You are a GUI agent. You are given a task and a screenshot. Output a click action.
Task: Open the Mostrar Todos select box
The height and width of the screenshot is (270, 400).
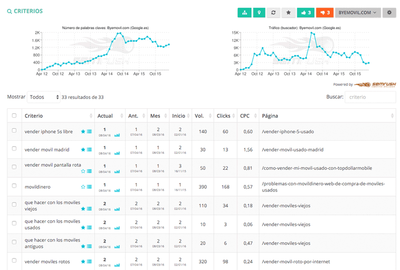coord(43,97)
